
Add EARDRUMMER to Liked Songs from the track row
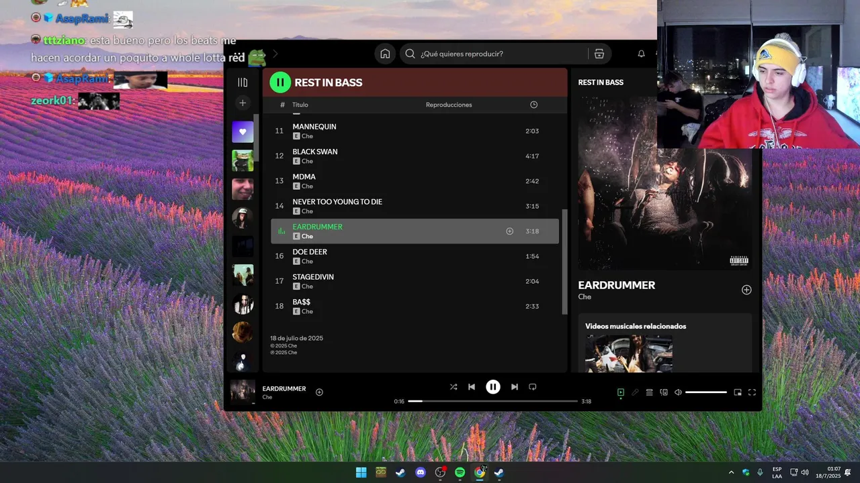click(x=509, y=231)
